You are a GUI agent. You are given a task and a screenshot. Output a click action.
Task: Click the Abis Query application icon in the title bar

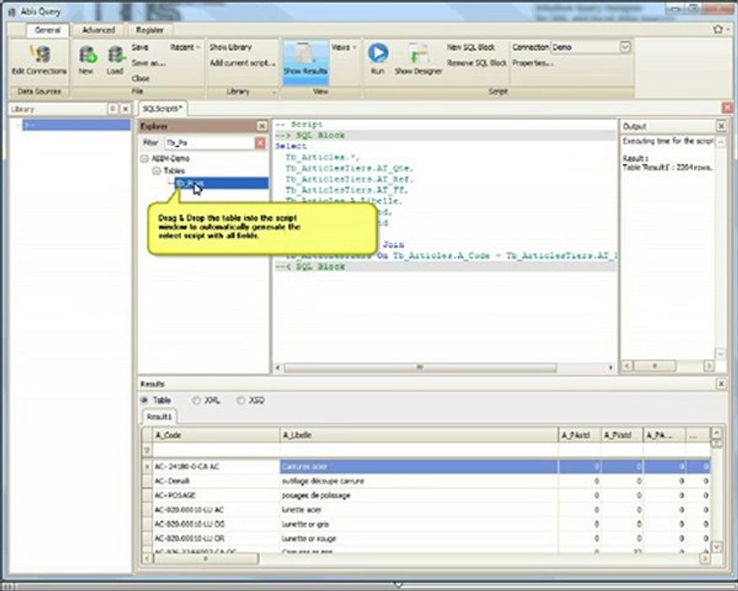[x=11, y=11]
